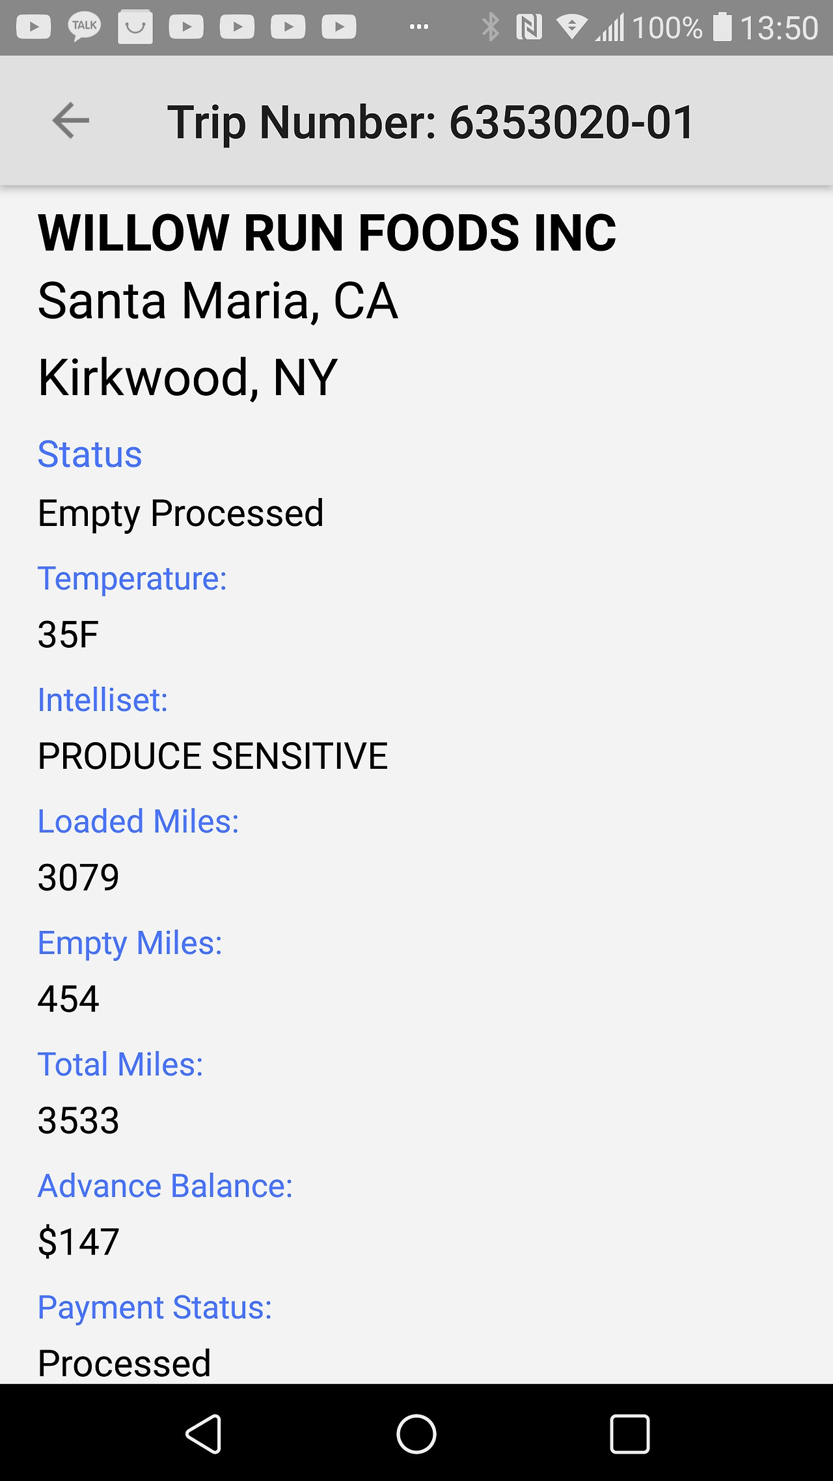This screenshot has width=833, height=1481.
Task: Tap the Payment Status label
Action: tap(155, 1307)
